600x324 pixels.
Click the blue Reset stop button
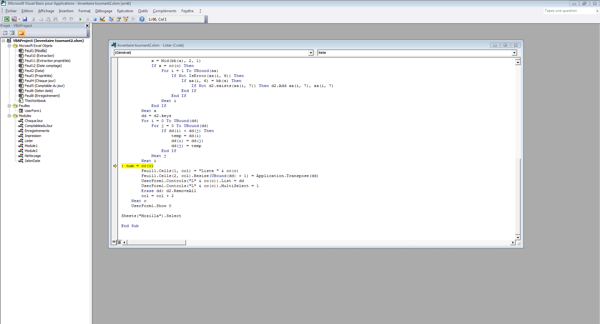point(95,19)
